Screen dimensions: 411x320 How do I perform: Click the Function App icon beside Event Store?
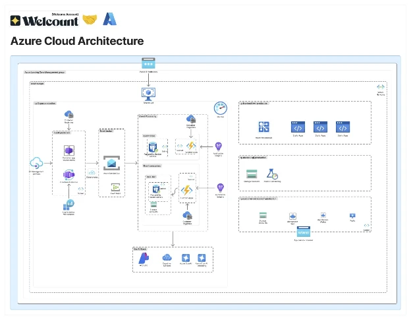coord(191,146)
